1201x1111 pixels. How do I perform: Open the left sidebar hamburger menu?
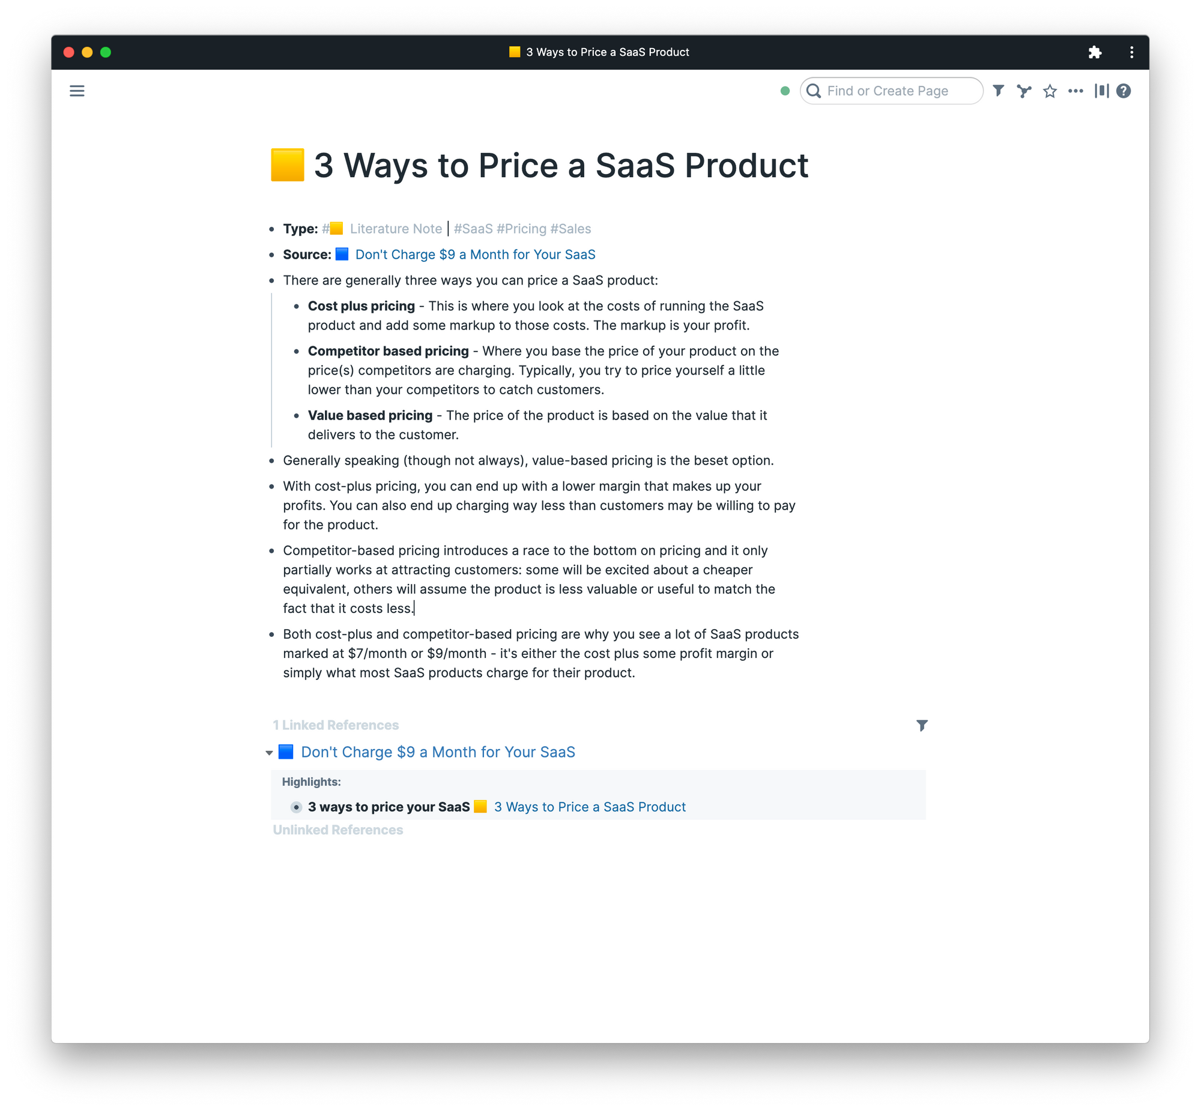77,91
